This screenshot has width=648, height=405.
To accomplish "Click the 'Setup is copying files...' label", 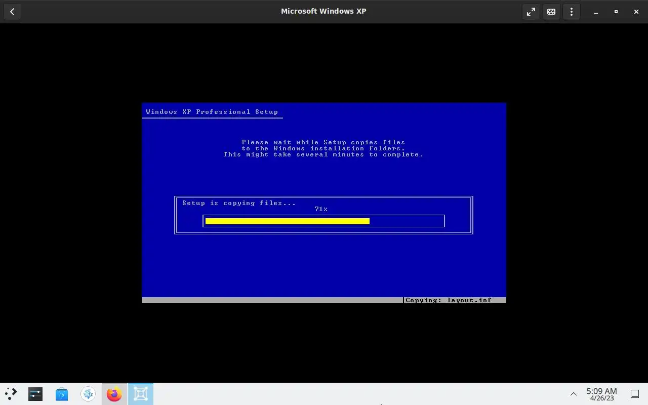I will coord(239,203).
